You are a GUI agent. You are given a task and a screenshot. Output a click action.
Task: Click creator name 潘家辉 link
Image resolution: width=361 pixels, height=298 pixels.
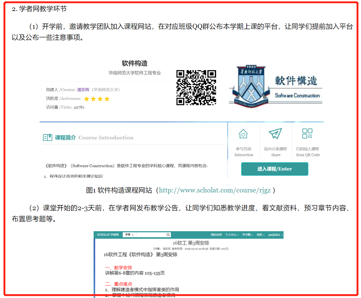83,90
